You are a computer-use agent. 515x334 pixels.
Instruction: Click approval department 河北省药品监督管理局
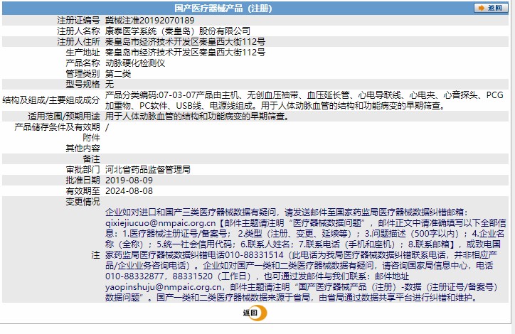148,170
